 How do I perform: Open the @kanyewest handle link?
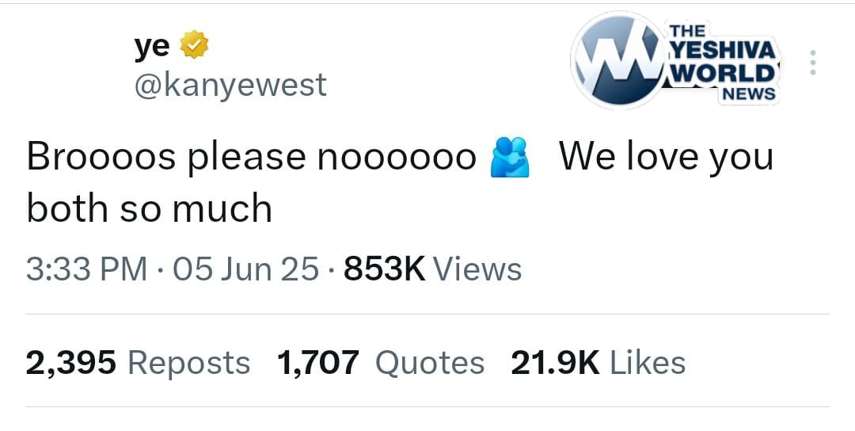[230, 85]
